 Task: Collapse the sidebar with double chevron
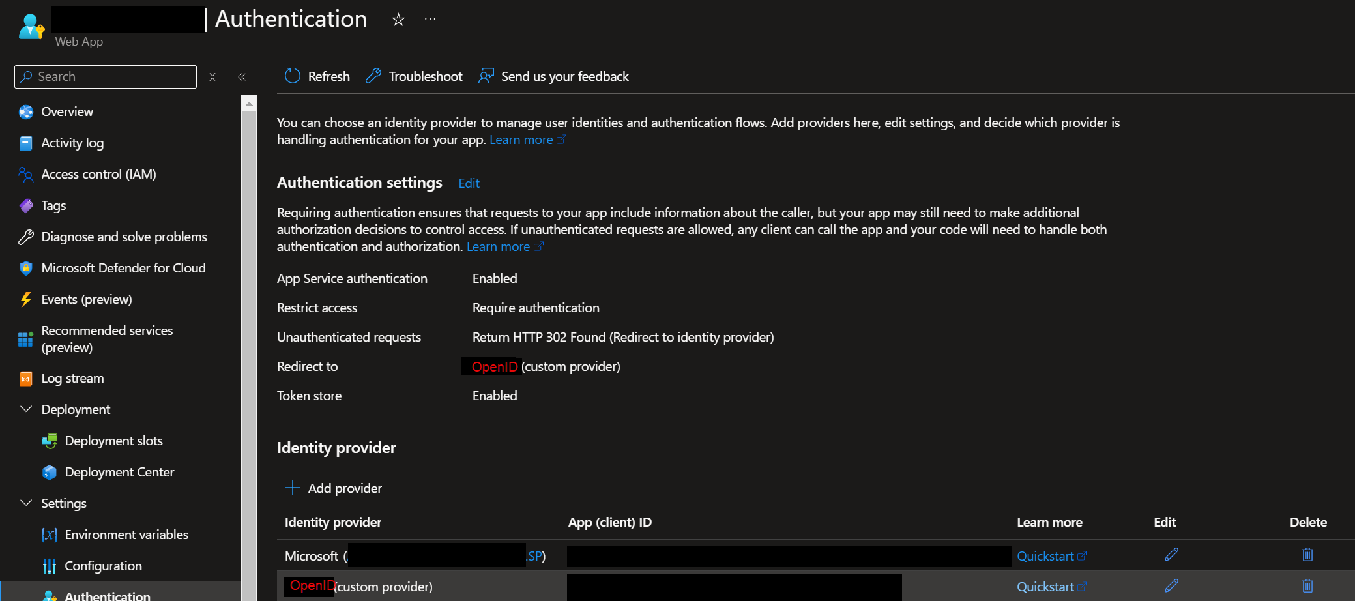[x=242, y=77]
